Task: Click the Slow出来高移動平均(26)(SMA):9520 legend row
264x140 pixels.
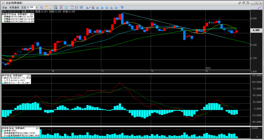Action: pyautogui.click(x=21, y=135)
